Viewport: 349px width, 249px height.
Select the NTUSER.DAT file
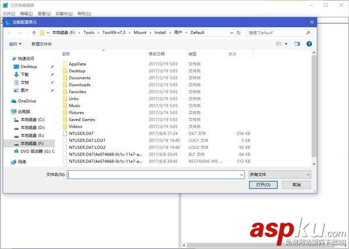(81, 133)
